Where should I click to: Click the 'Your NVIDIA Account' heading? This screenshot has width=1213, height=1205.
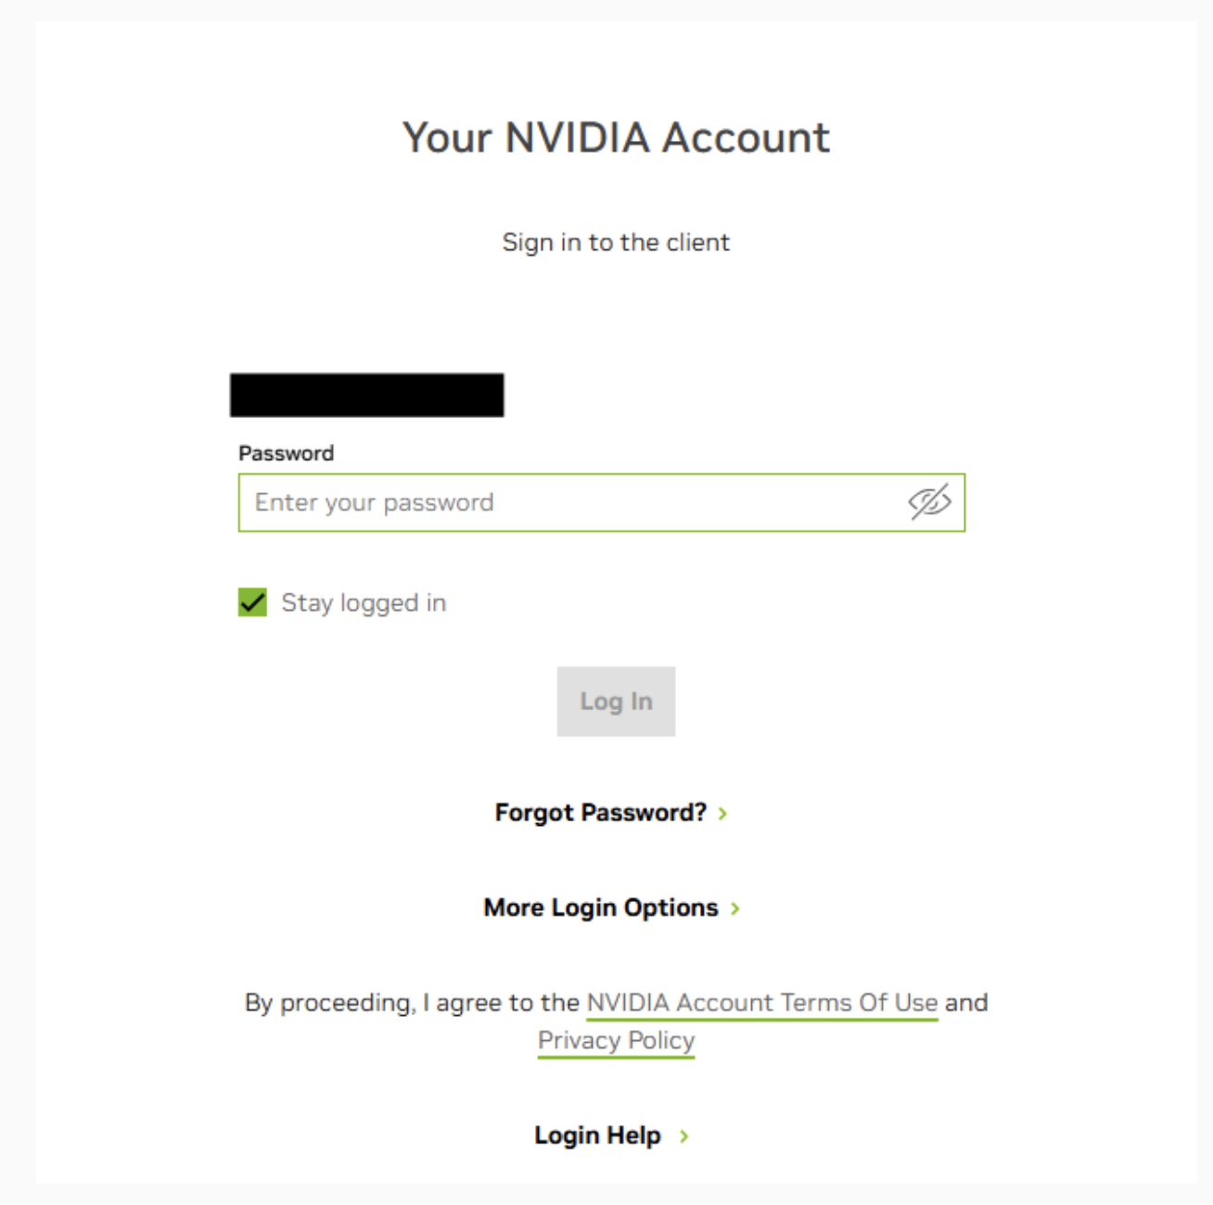(x=616, y=138)
